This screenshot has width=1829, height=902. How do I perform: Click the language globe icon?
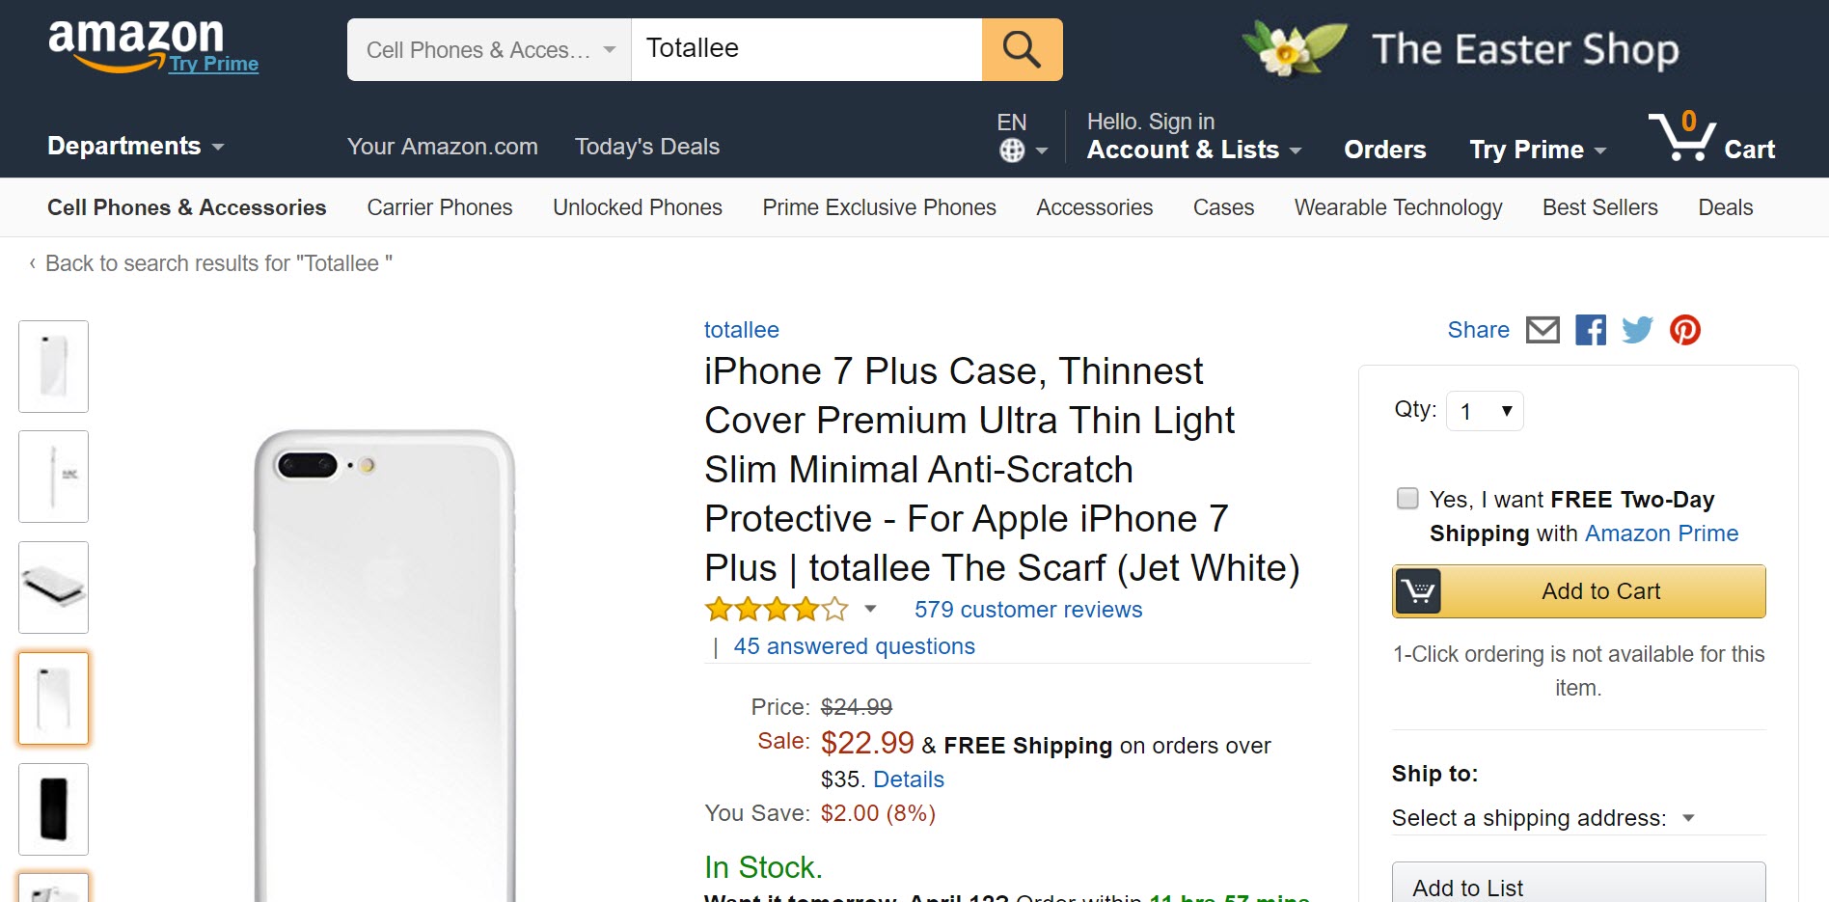point(1012,150)
